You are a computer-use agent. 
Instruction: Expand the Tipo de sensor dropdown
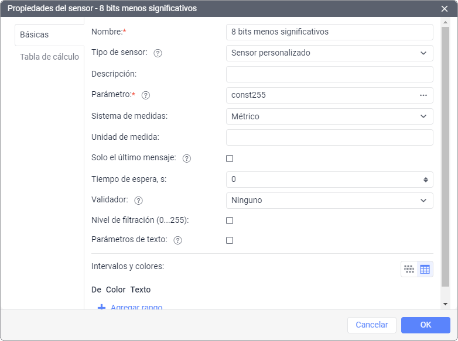point(330,53)
